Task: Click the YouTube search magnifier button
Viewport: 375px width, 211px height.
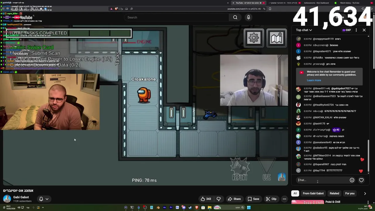Action: pyautogui.click(x=235, y=17)
